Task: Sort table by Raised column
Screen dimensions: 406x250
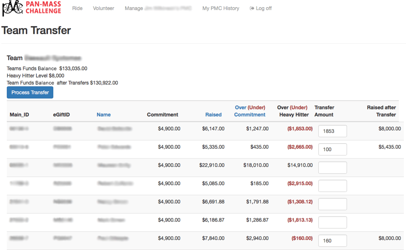Action: [x=214, y=115]
